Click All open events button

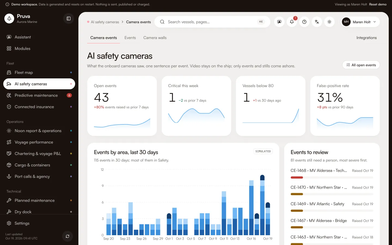361,65
